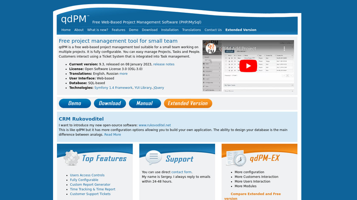Viewport: 357px width, 200px height.
Task: Click heading Free project management tool for small team
Action: click(x=118, y=41)
